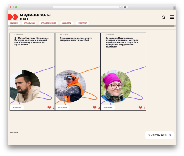Click истории tag on Водлозерья card
Viewport: 184px width, 156px height.
(x=108, y=108)
